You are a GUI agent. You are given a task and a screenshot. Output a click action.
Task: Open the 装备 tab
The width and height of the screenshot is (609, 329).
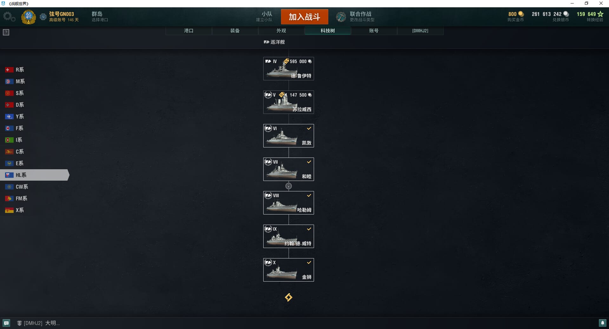click(x=235, y=31)
